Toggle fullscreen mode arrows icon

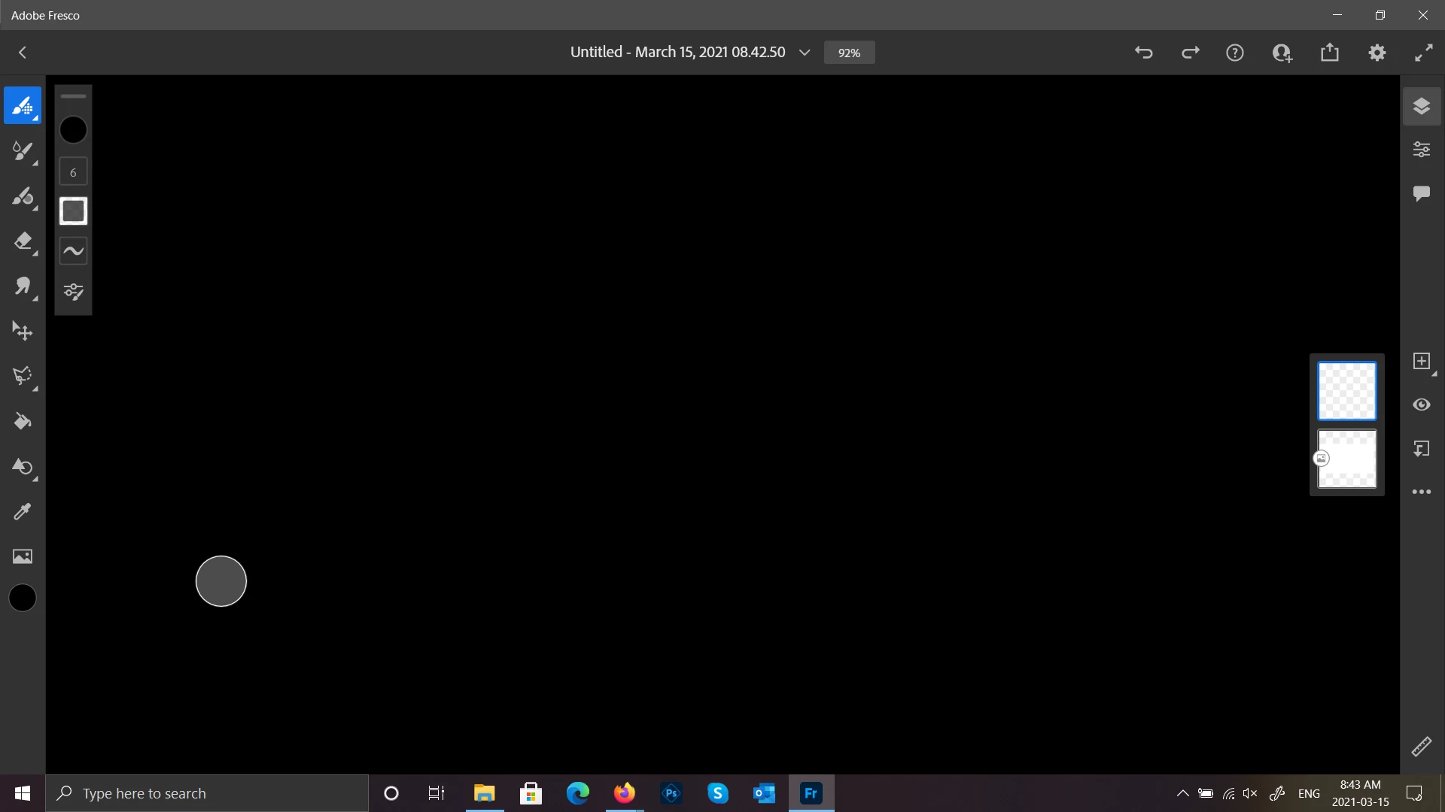pyautogui.click(x=1423, y=53)
